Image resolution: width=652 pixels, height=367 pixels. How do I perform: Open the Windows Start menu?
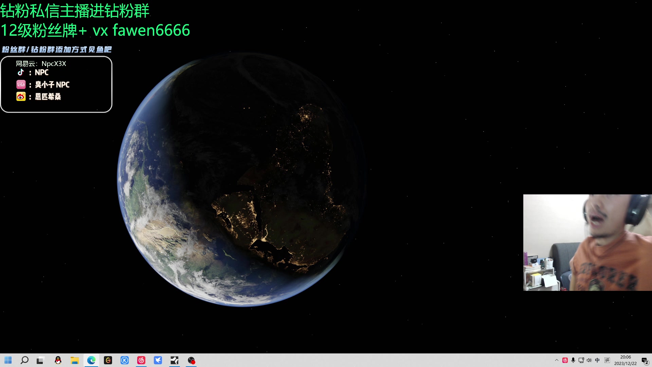[8, 360]
